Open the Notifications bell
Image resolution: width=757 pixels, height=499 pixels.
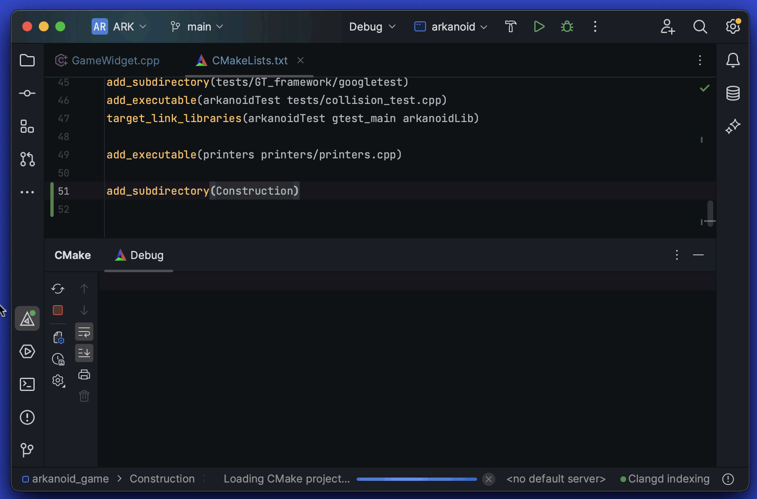point(733,60)
